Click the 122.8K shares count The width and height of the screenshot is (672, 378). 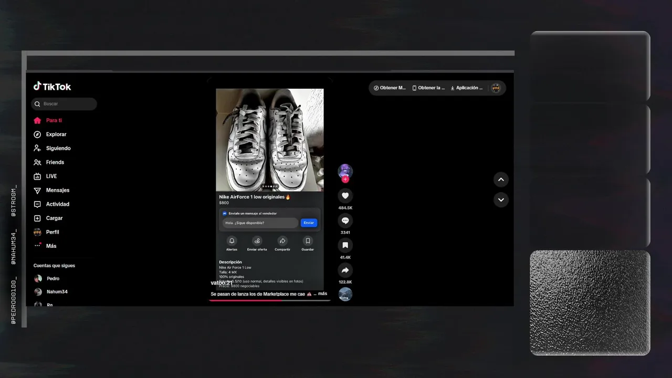[x=345, y=282]
